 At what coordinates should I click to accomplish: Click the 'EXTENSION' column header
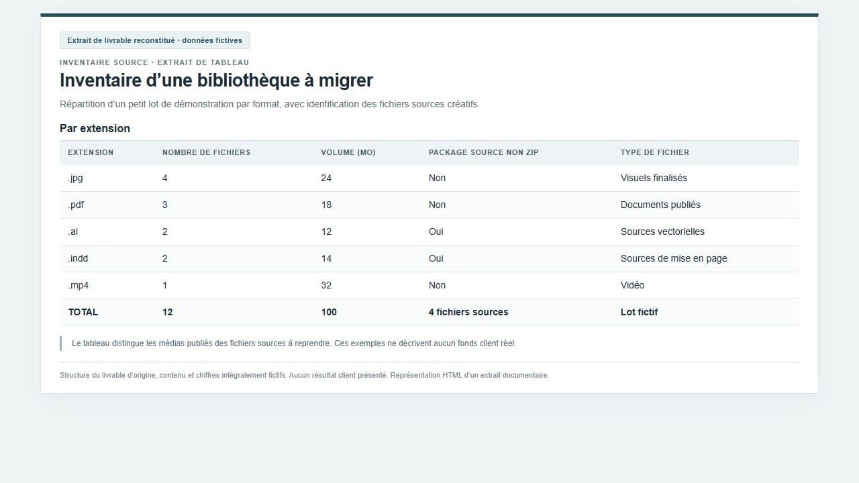(x=91, y=152)
